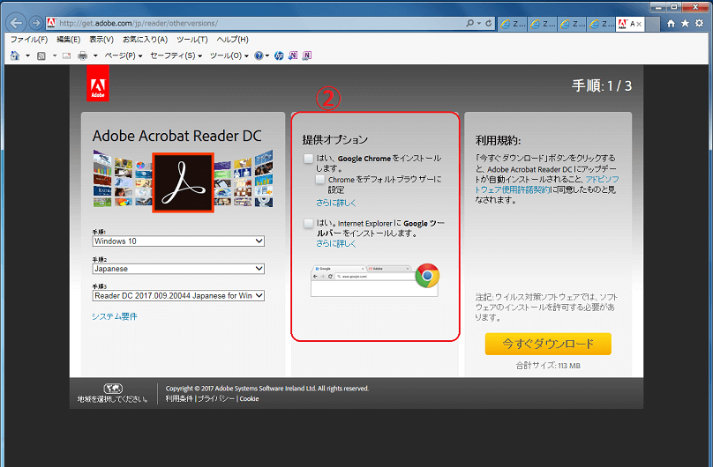Switch to the third IE tab
713x467 pixels.
coord(572,24)
